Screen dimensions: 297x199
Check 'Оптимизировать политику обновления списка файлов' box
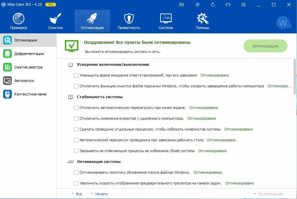pyautogui.click(x=76, y=172)
